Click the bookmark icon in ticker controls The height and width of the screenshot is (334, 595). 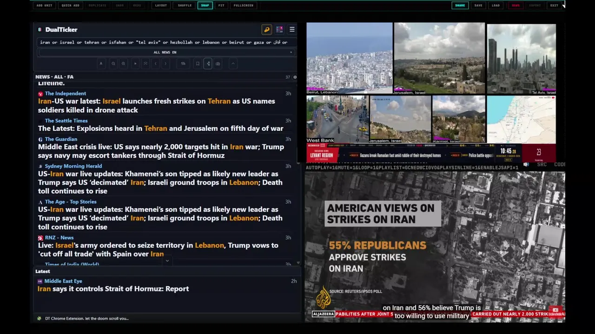tap(198, 64)
